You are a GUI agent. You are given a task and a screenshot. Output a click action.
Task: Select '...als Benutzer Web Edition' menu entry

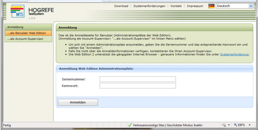28,33
